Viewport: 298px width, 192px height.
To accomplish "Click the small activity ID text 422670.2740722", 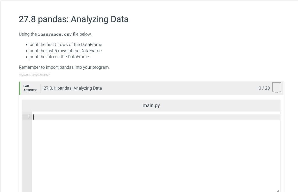I will point(34,75).
